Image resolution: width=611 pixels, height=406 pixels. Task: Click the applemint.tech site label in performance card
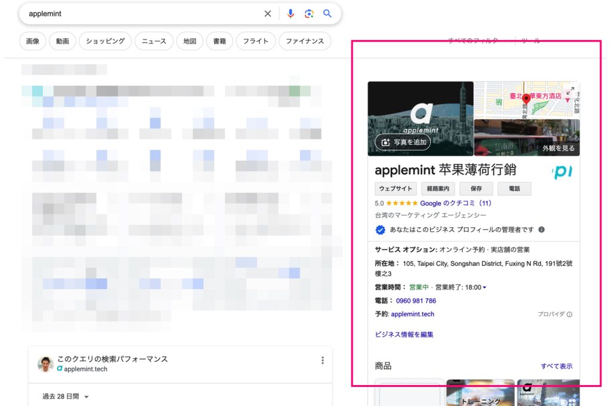click(x=85, y=369)
